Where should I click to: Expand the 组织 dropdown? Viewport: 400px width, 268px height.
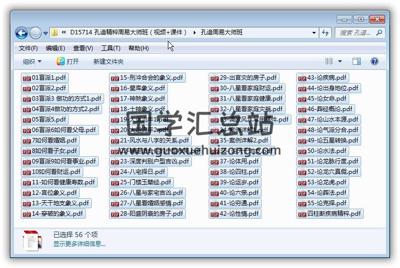point(32,61)
